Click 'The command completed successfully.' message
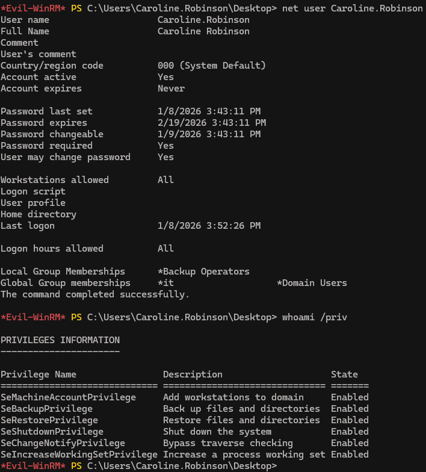The image size is (426, 472). 95,294
